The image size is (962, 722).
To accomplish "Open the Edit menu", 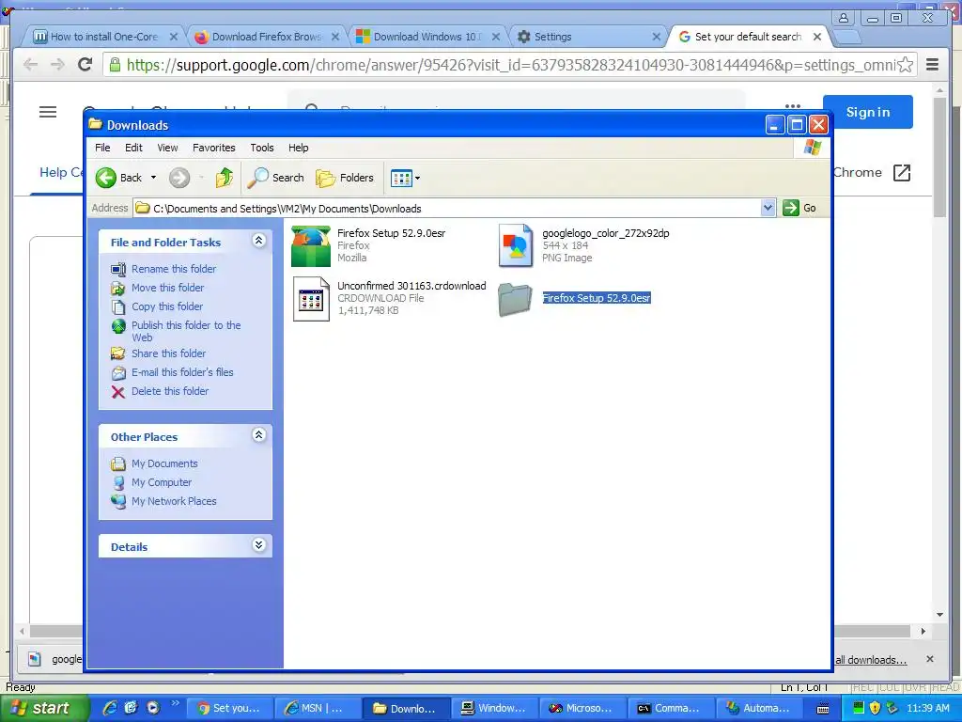I will tap(133, 148).
